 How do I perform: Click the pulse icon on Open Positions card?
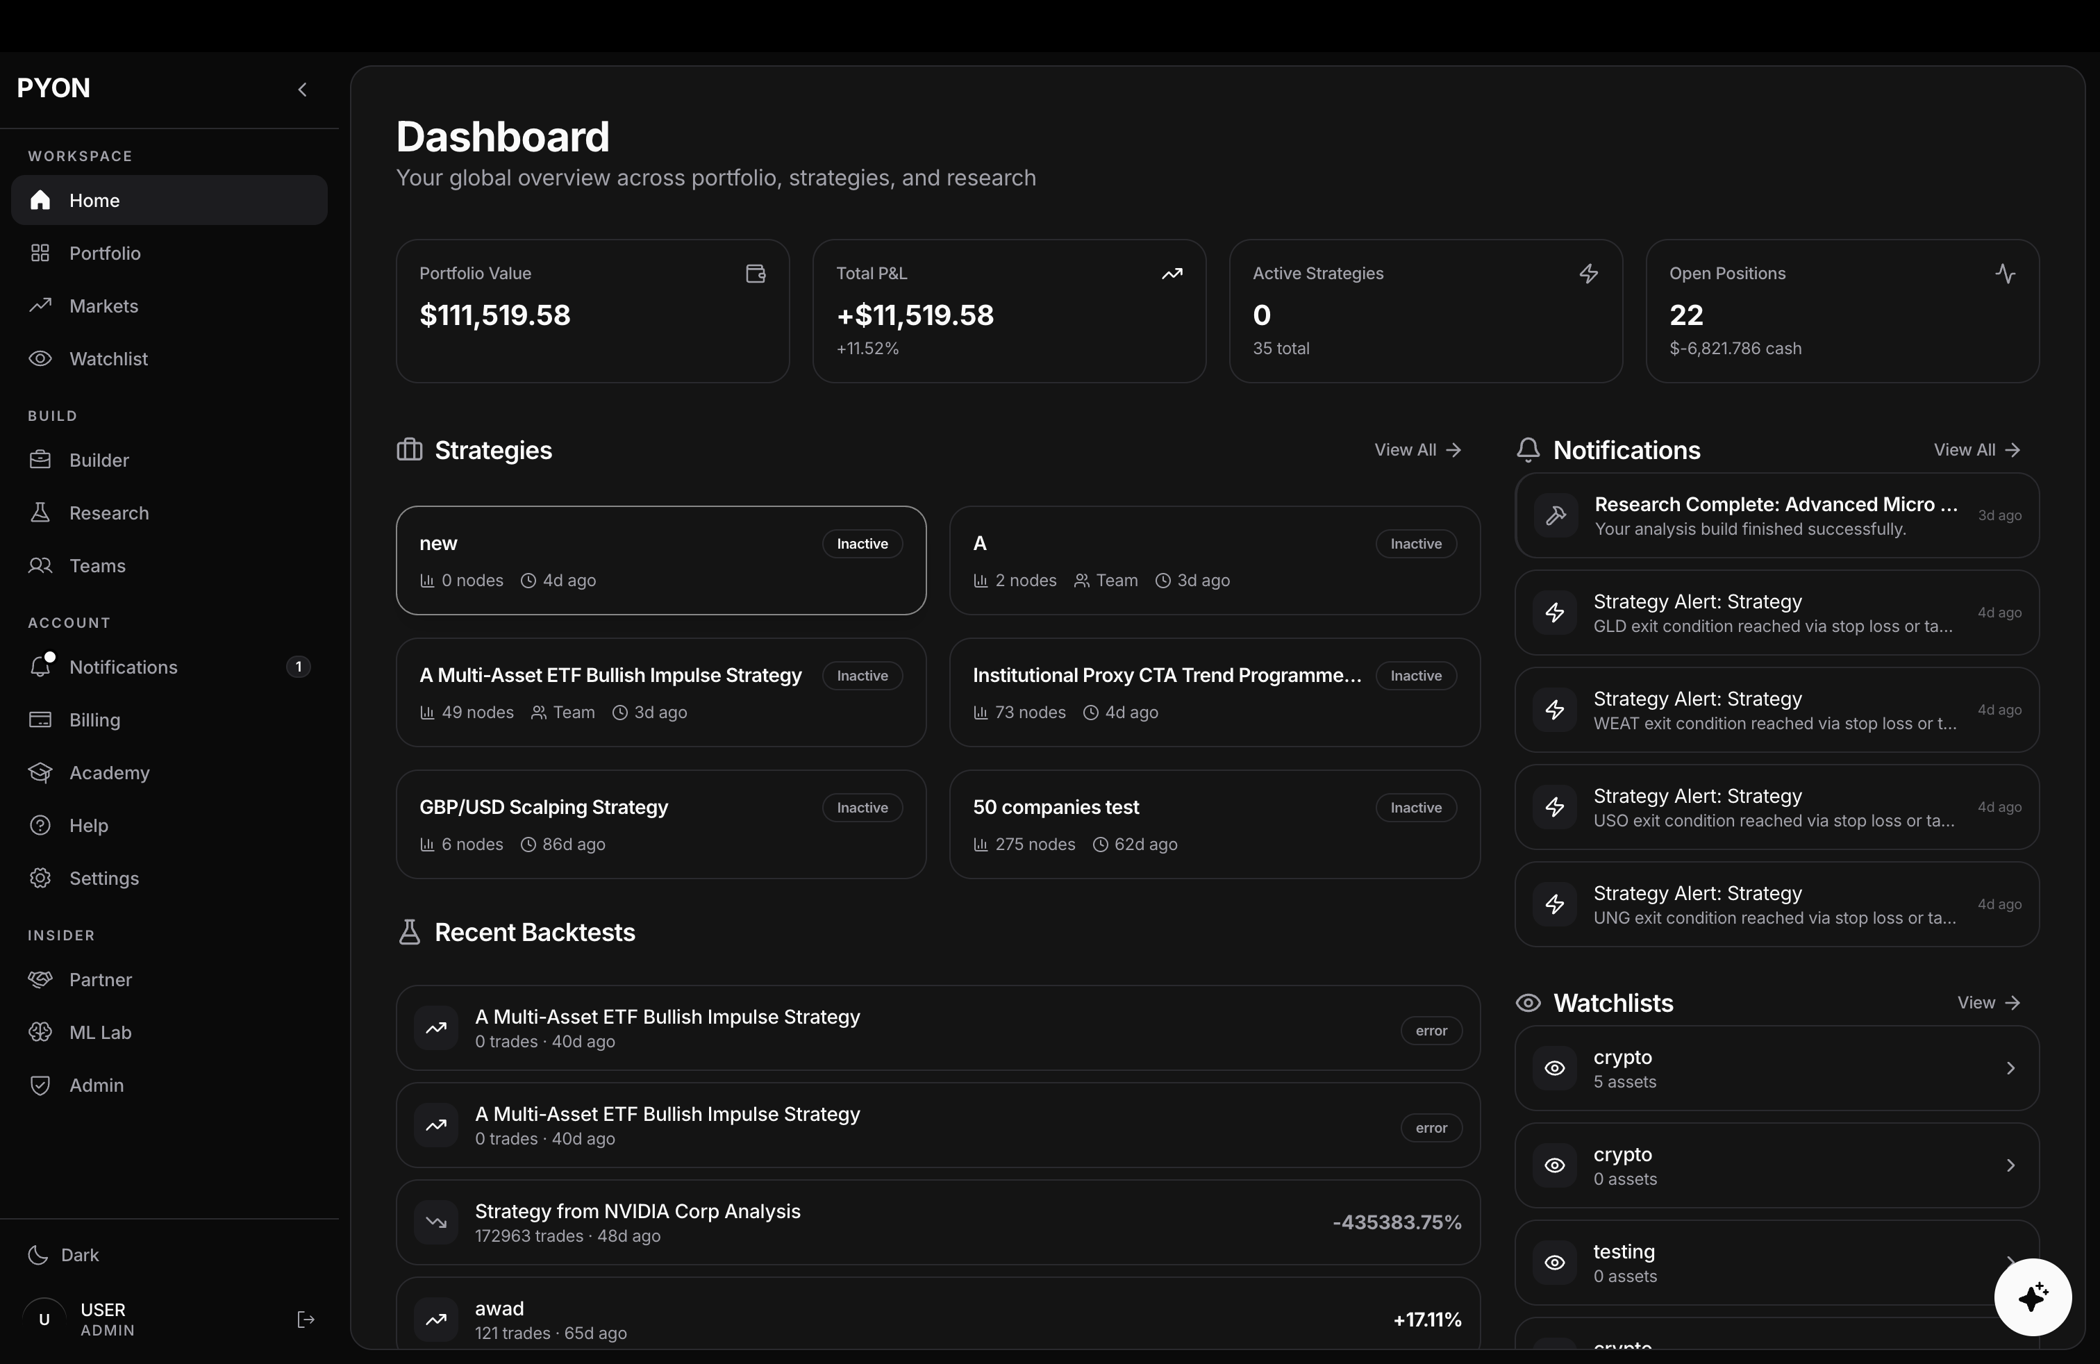click(2005, 274)
